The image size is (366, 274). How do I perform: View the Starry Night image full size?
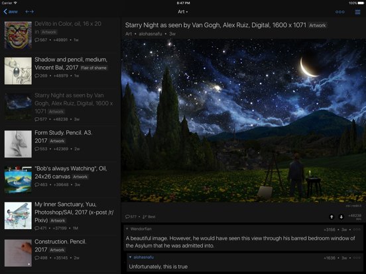click(x=243, y=120)
